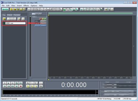
Task: Toggle the yellow S solo button on track
Action: click(x=43, y=19)
